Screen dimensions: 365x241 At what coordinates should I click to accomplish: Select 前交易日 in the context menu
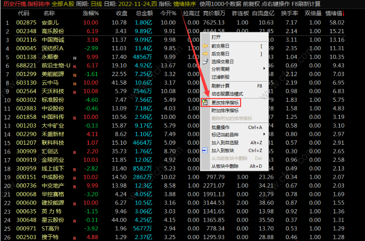coord(235,46)
